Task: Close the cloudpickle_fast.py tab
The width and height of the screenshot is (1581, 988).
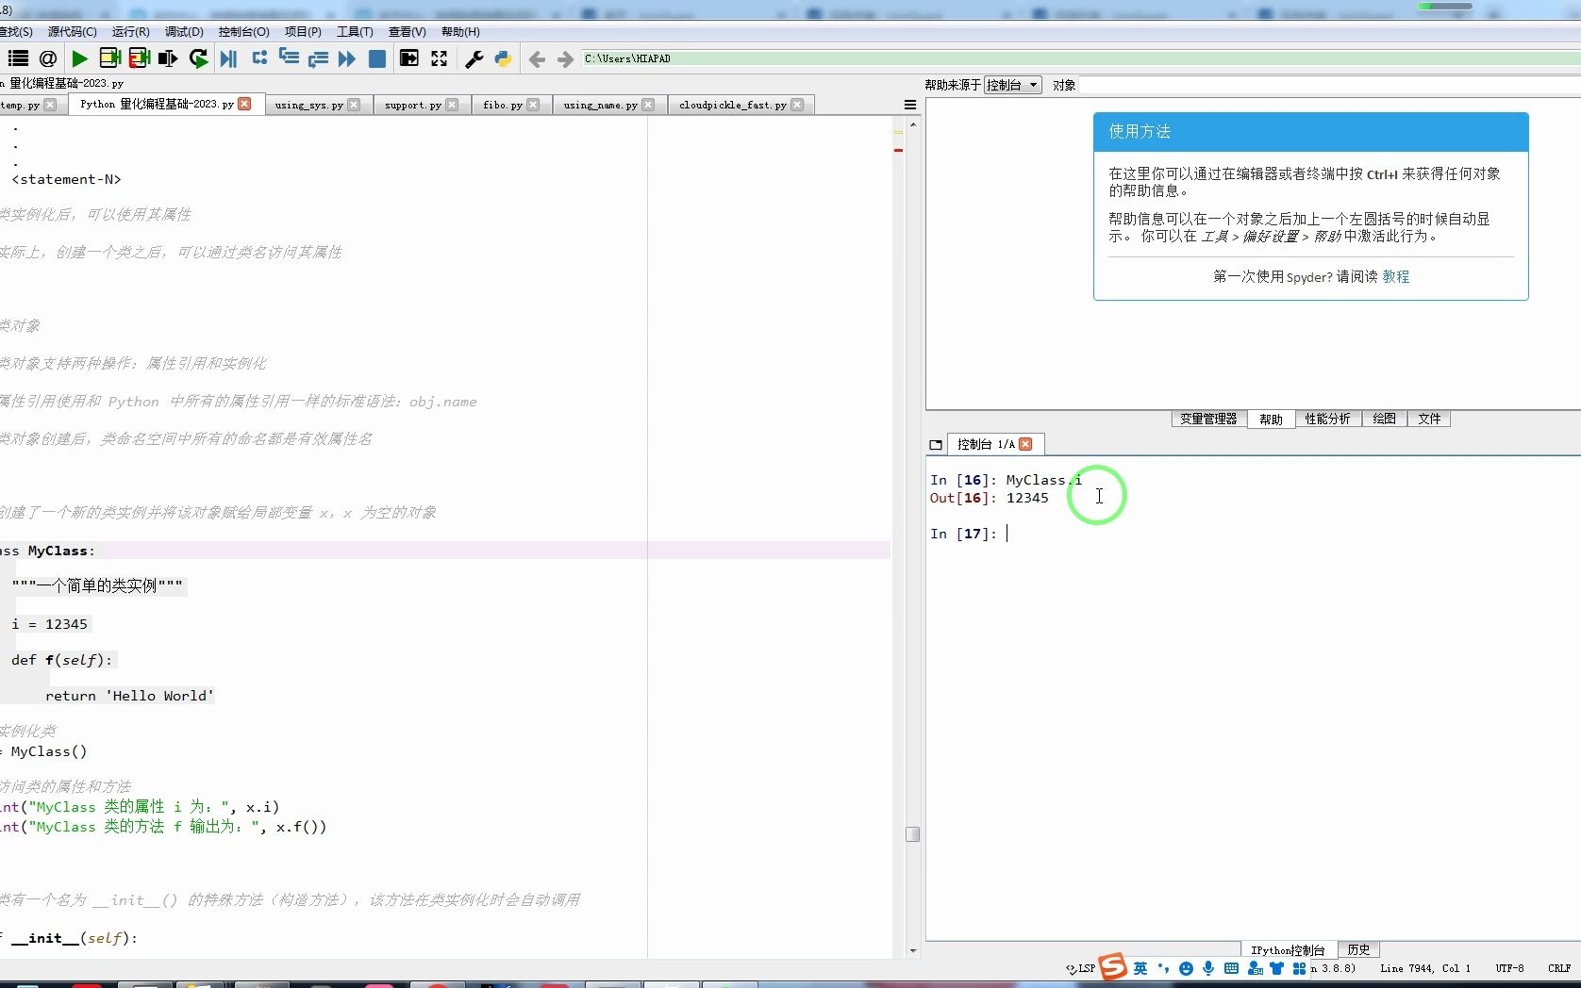Action: 797,105
